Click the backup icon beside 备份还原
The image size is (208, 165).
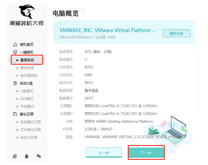(15, 114)
